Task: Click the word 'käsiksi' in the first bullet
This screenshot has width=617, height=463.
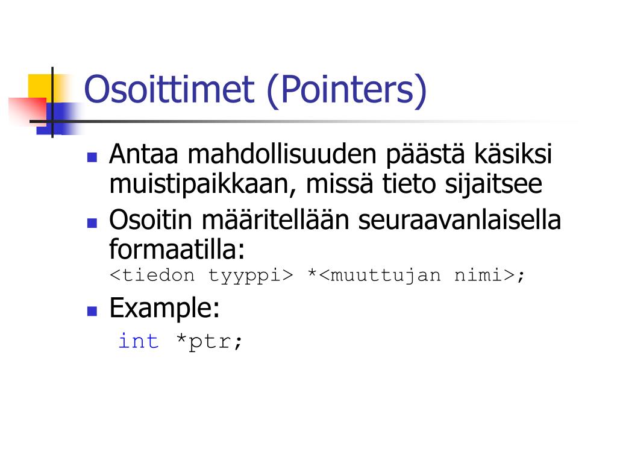Action: 513,154
